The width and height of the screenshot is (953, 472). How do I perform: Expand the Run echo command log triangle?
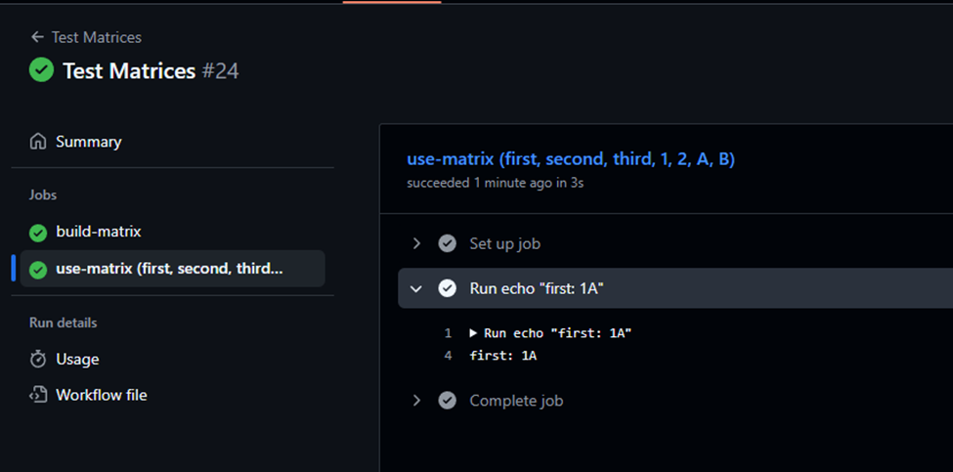(474, 333)
